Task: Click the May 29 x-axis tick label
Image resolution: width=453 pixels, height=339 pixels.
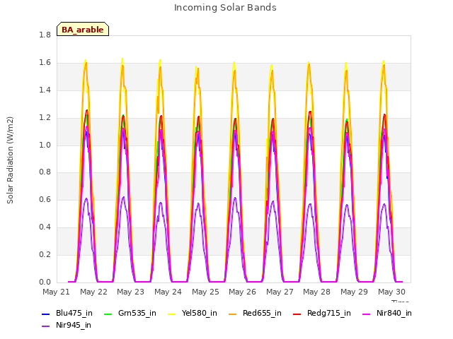Action: [x=354, y=292]
